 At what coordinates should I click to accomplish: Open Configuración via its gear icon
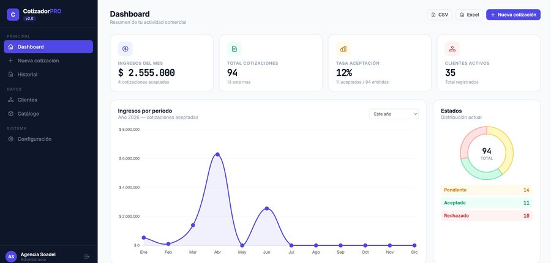click(10, 139)
